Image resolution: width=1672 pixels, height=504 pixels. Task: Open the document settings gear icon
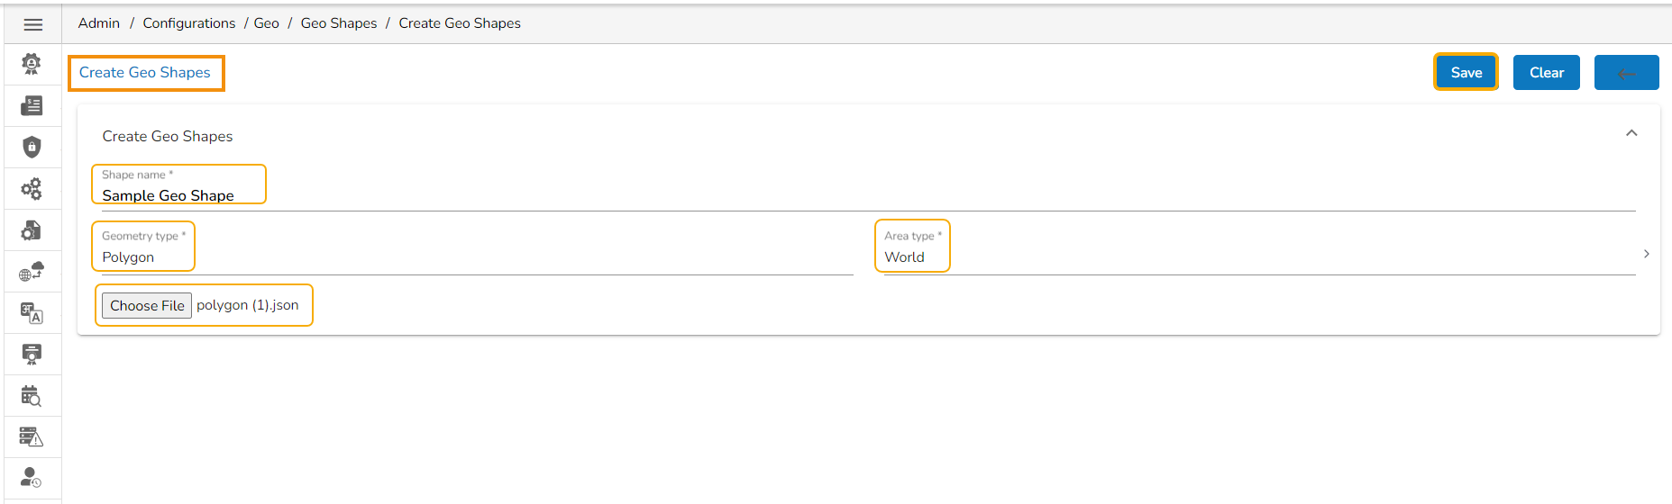(32, 230)
